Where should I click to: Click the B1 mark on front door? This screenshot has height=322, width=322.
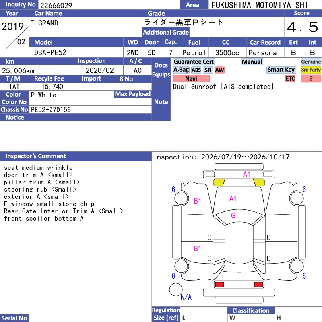click(x=197, y=201)
